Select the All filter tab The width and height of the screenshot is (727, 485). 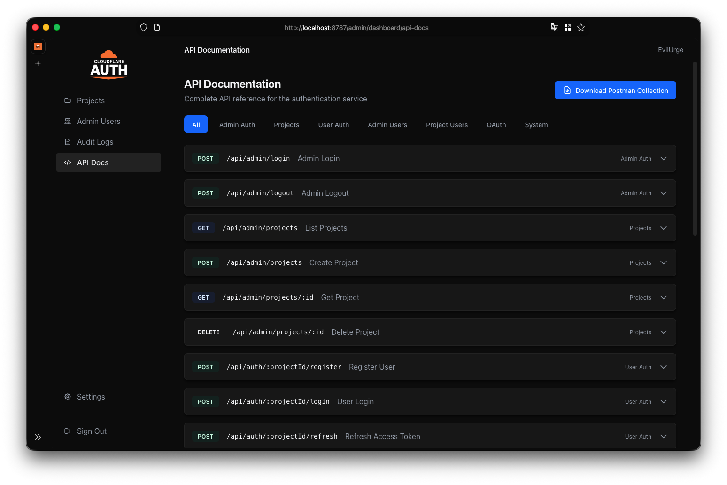click(196, 125)
